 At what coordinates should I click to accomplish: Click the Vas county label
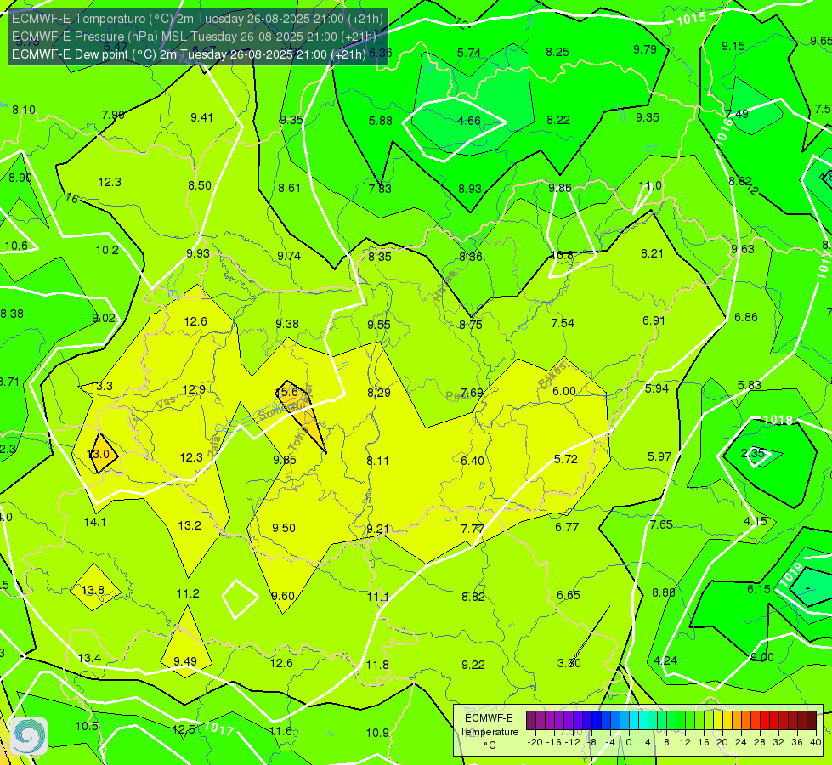click(x=166, y=404)
